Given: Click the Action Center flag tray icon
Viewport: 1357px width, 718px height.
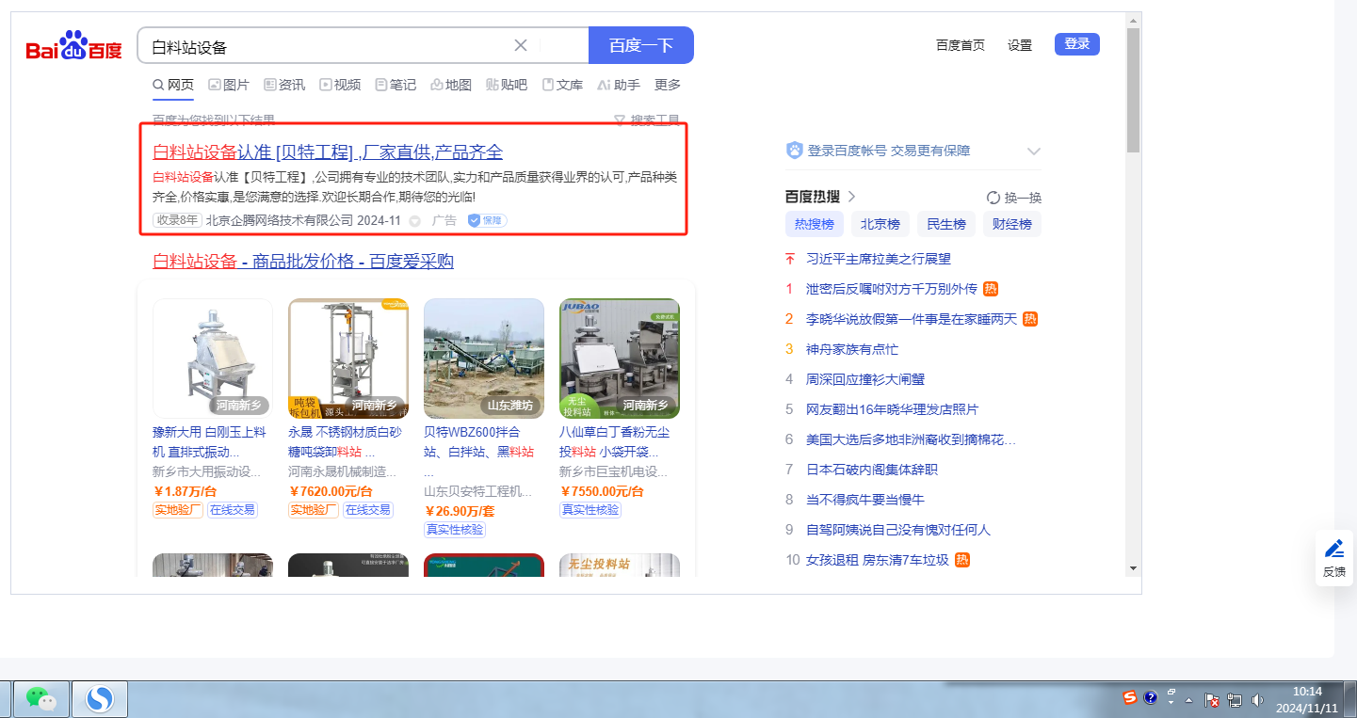Looking at the screenshot, I should tap(1213, 700).
